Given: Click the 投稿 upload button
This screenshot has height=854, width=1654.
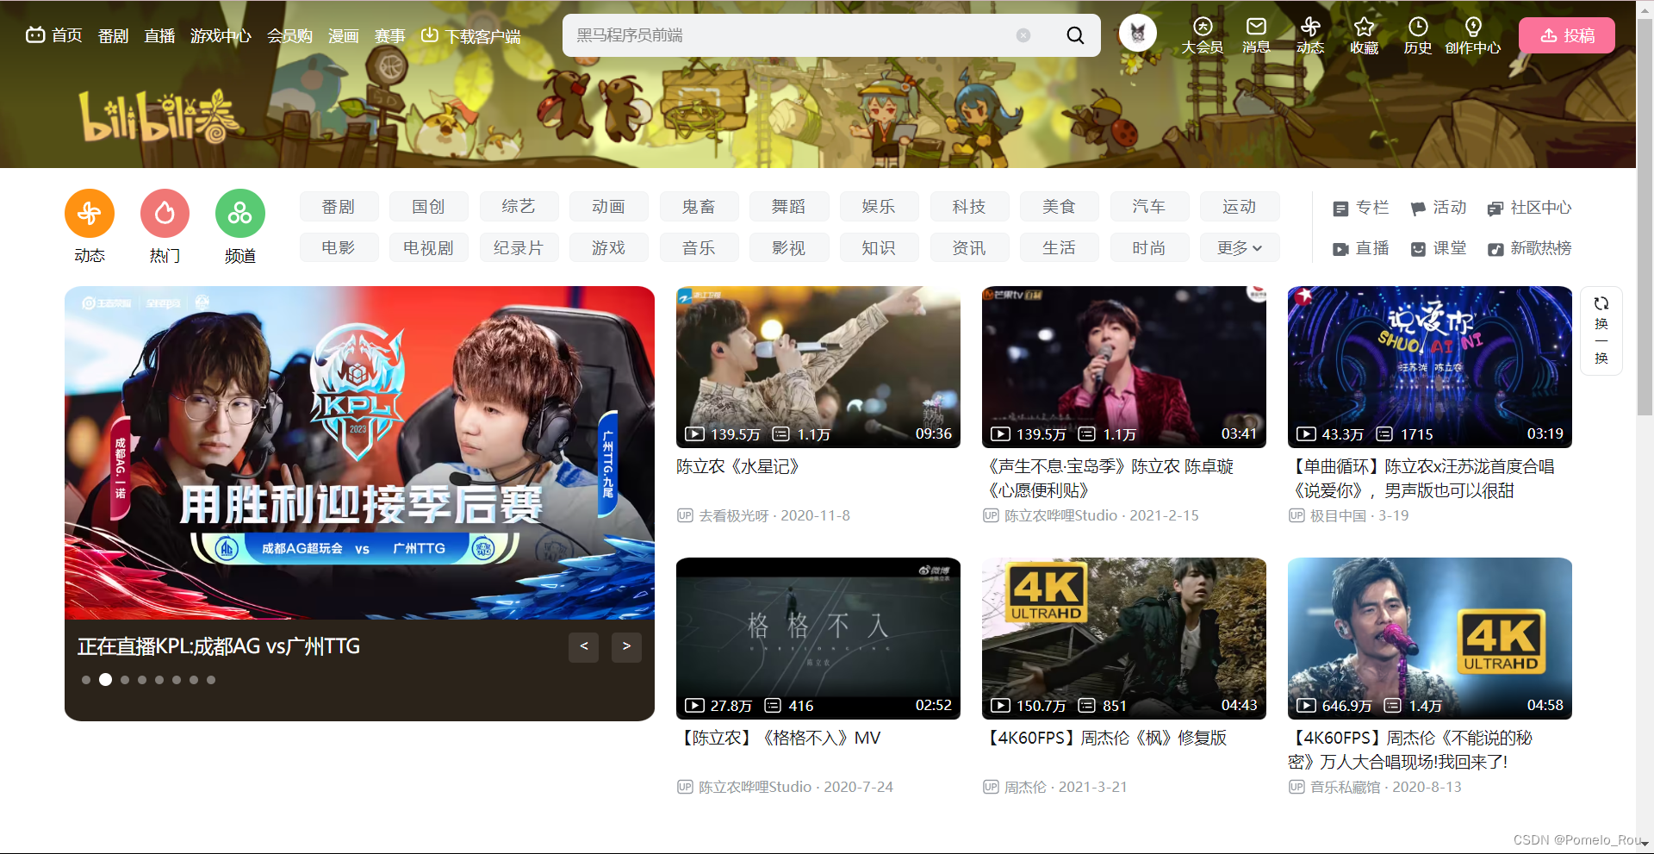Looking at the screenshot, I should pos(1567,35).
